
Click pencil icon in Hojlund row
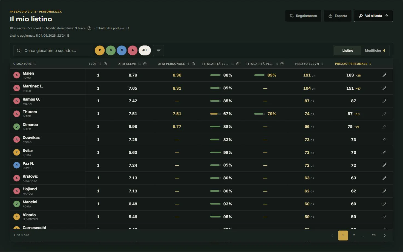coord(384,191)
